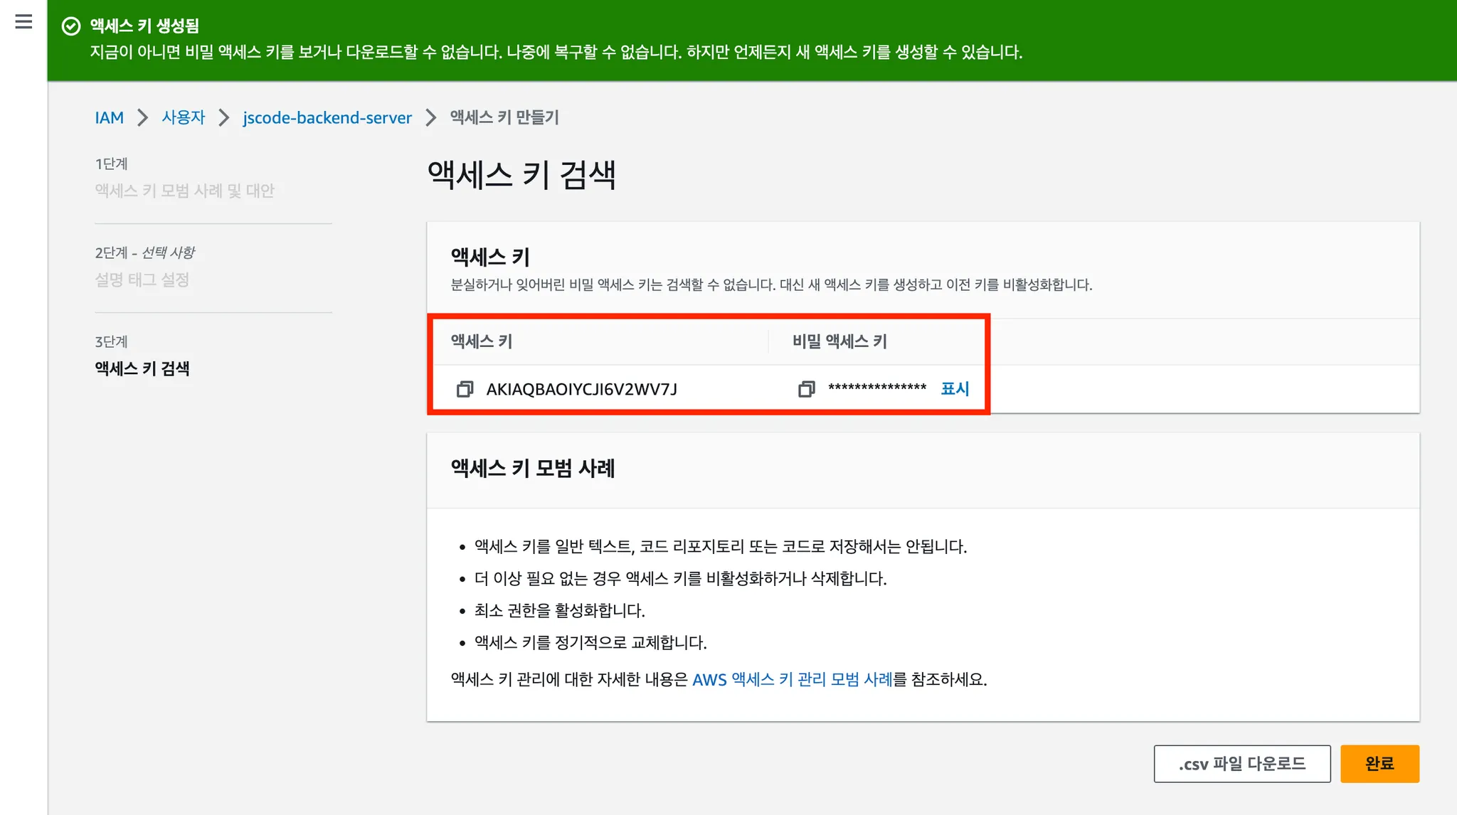The width and height of the screenshot is (1457, 815).
Task: Click the 액세스 키 만들기 breadcrumb
Action: [504, 117]
